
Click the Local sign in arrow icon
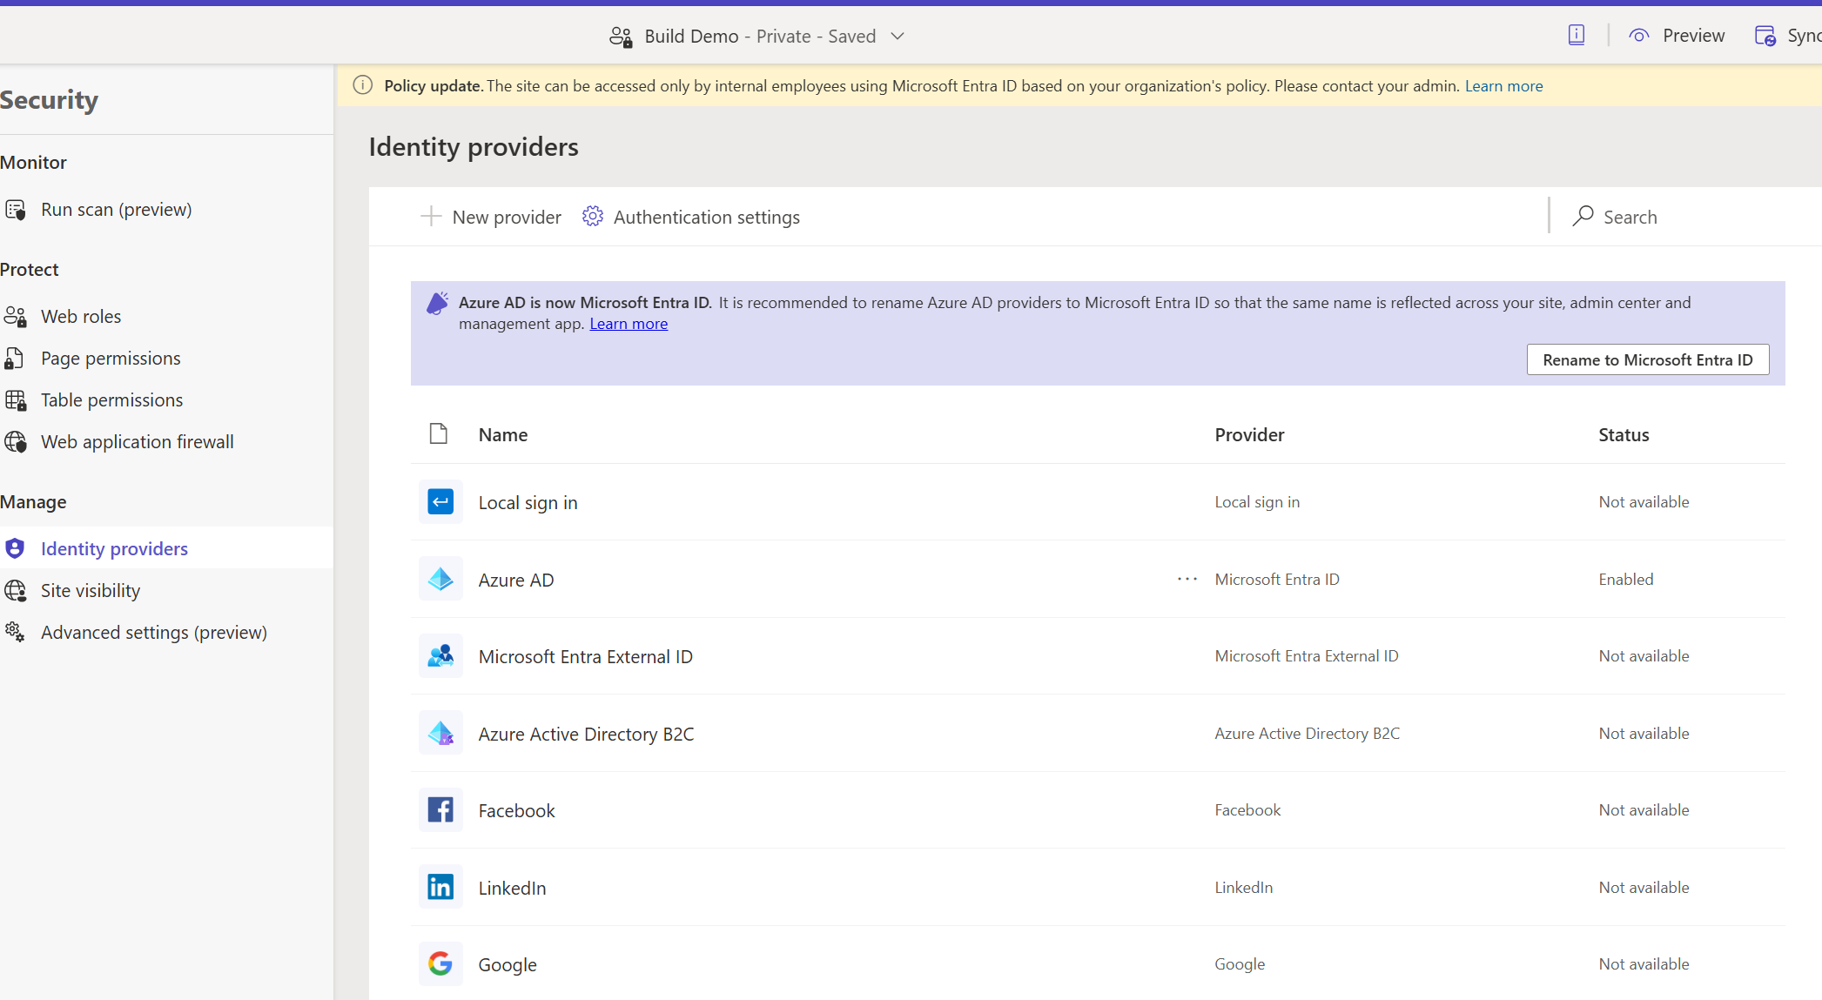pyautogui.click(x=440, y=502)
